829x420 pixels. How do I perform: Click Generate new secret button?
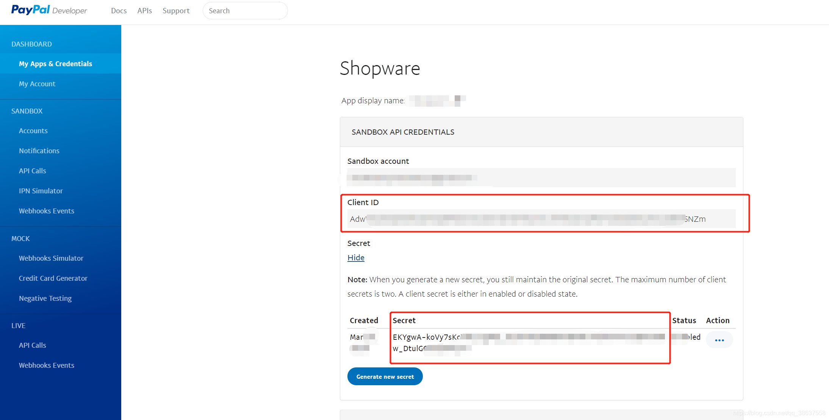pyautogui.click(x=385, y=376)
